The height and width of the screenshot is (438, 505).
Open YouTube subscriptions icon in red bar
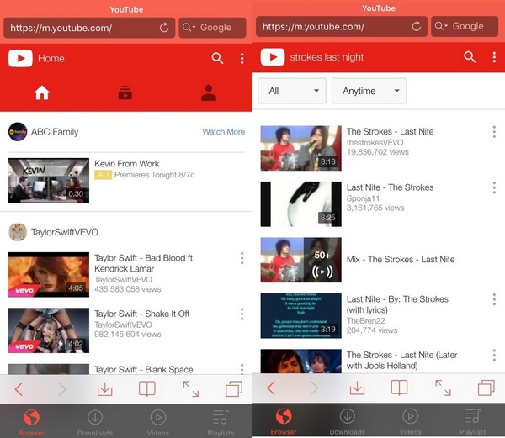tap(125, 93)
